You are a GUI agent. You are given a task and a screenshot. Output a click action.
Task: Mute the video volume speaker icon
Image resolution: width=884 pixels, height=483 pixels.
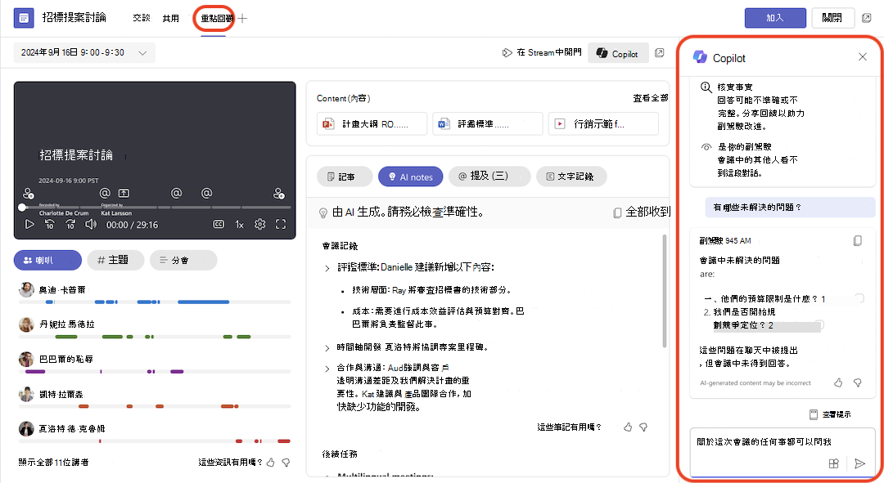coord(90,225)
